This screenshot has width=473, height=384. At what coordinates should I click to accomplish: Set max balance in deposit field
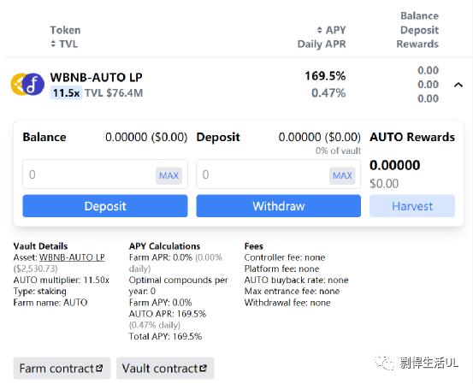[169, 175]
